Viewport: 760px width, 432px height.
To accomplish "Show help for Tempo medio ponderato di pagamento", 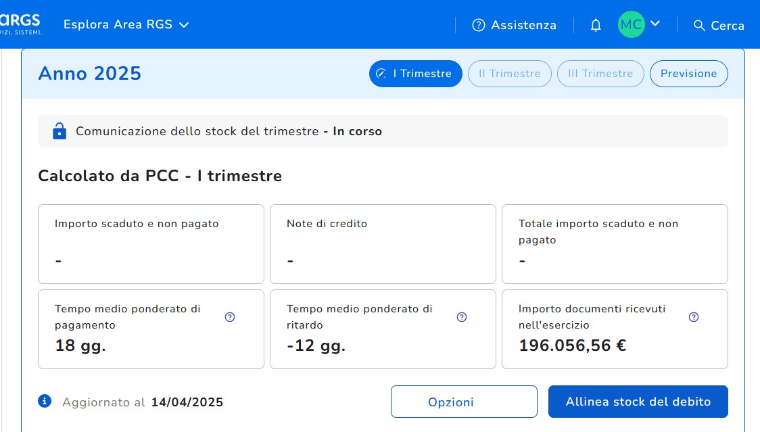I will point(230,317).
